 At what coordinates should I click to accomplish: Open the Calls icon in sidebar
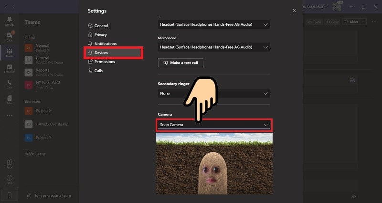coord(9,85)
